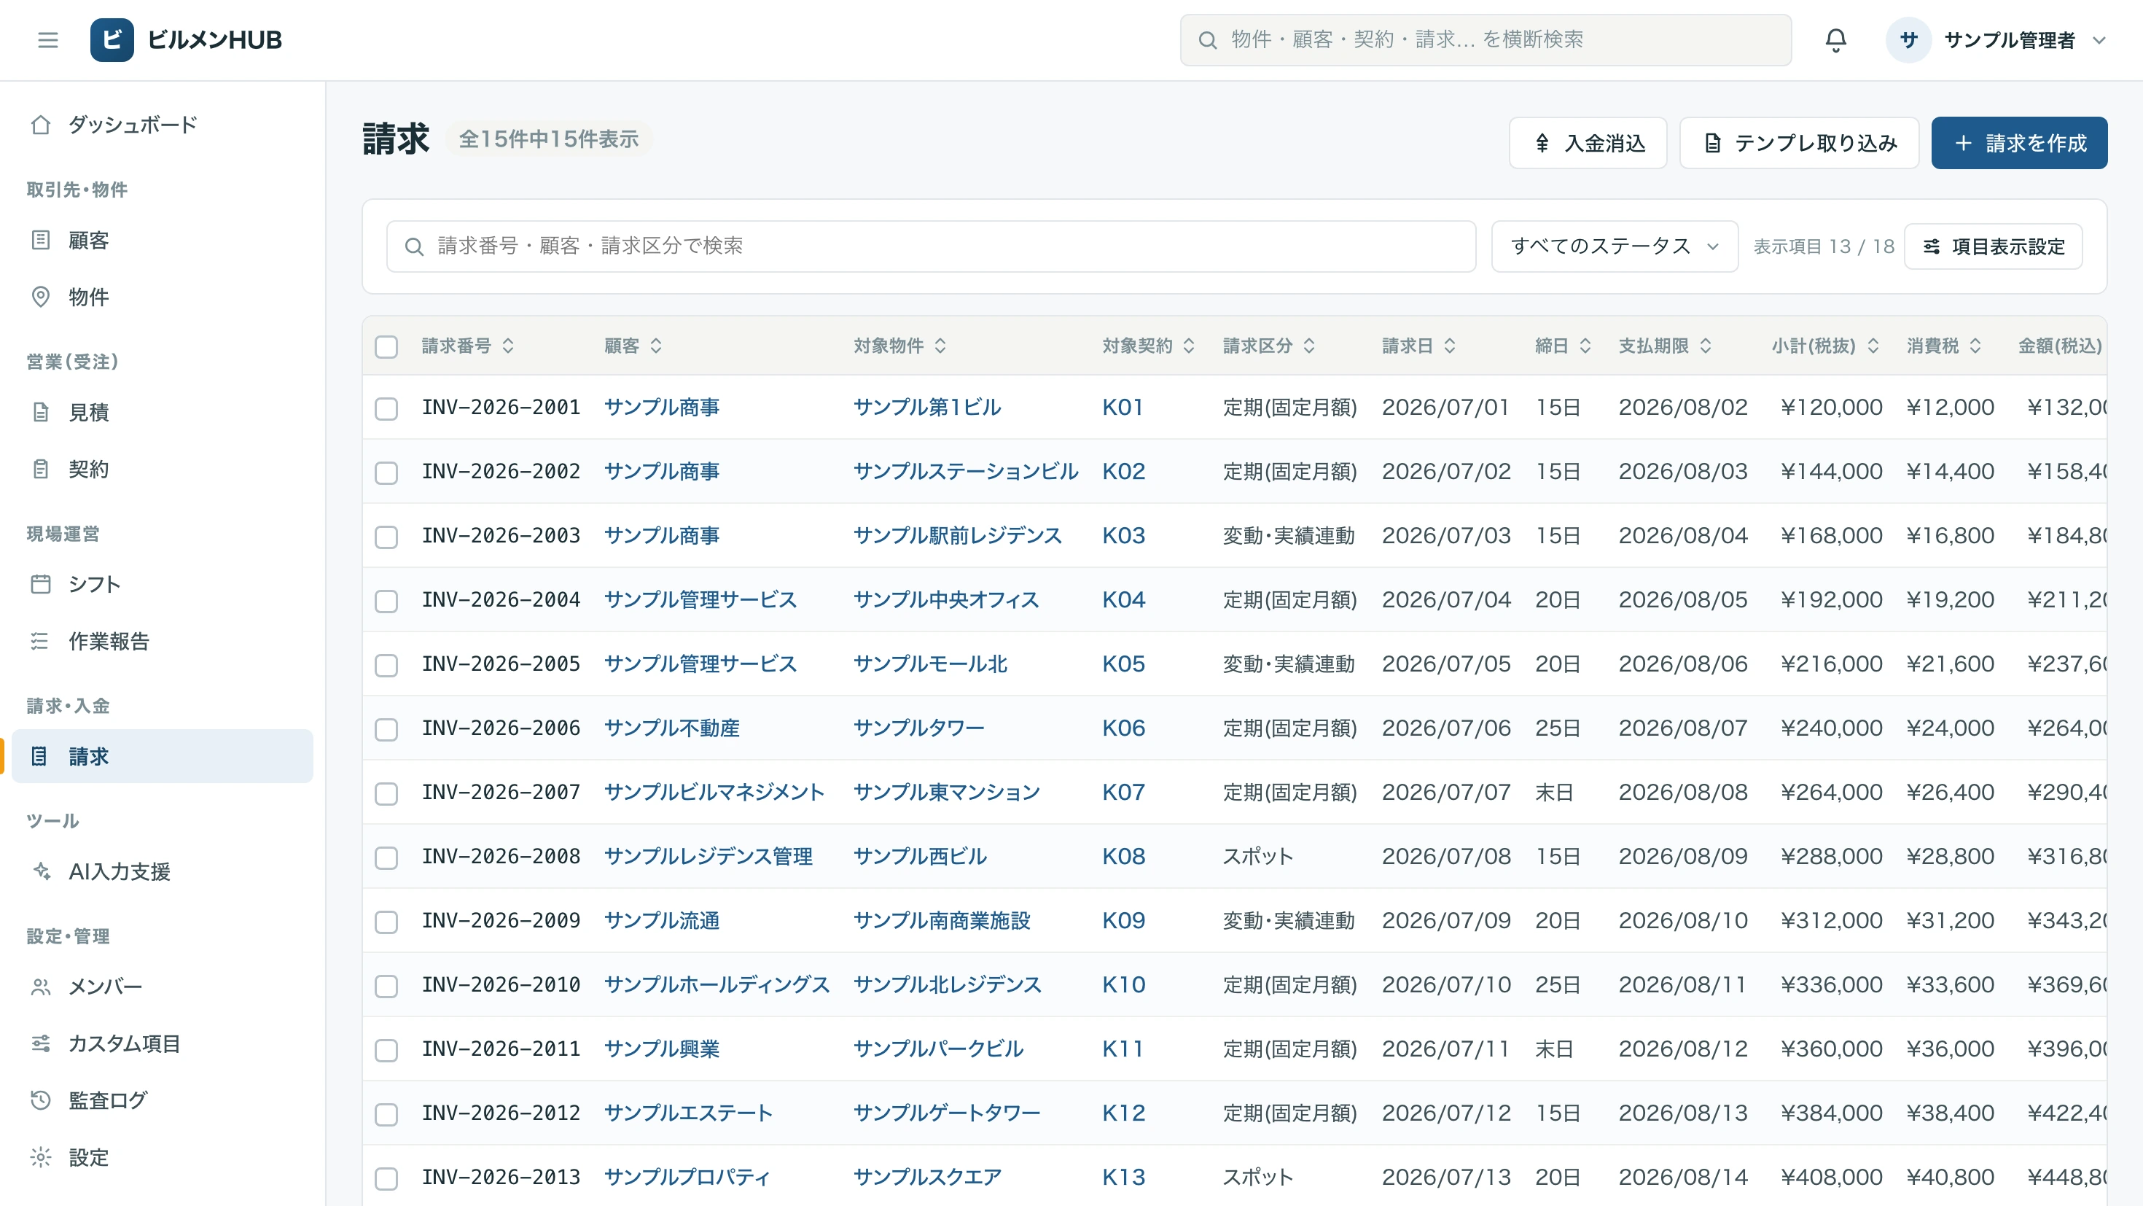Click the magnifier icon in global search
Image resolution: width=2143 pixels, height=1206 pixels.
1208,40
